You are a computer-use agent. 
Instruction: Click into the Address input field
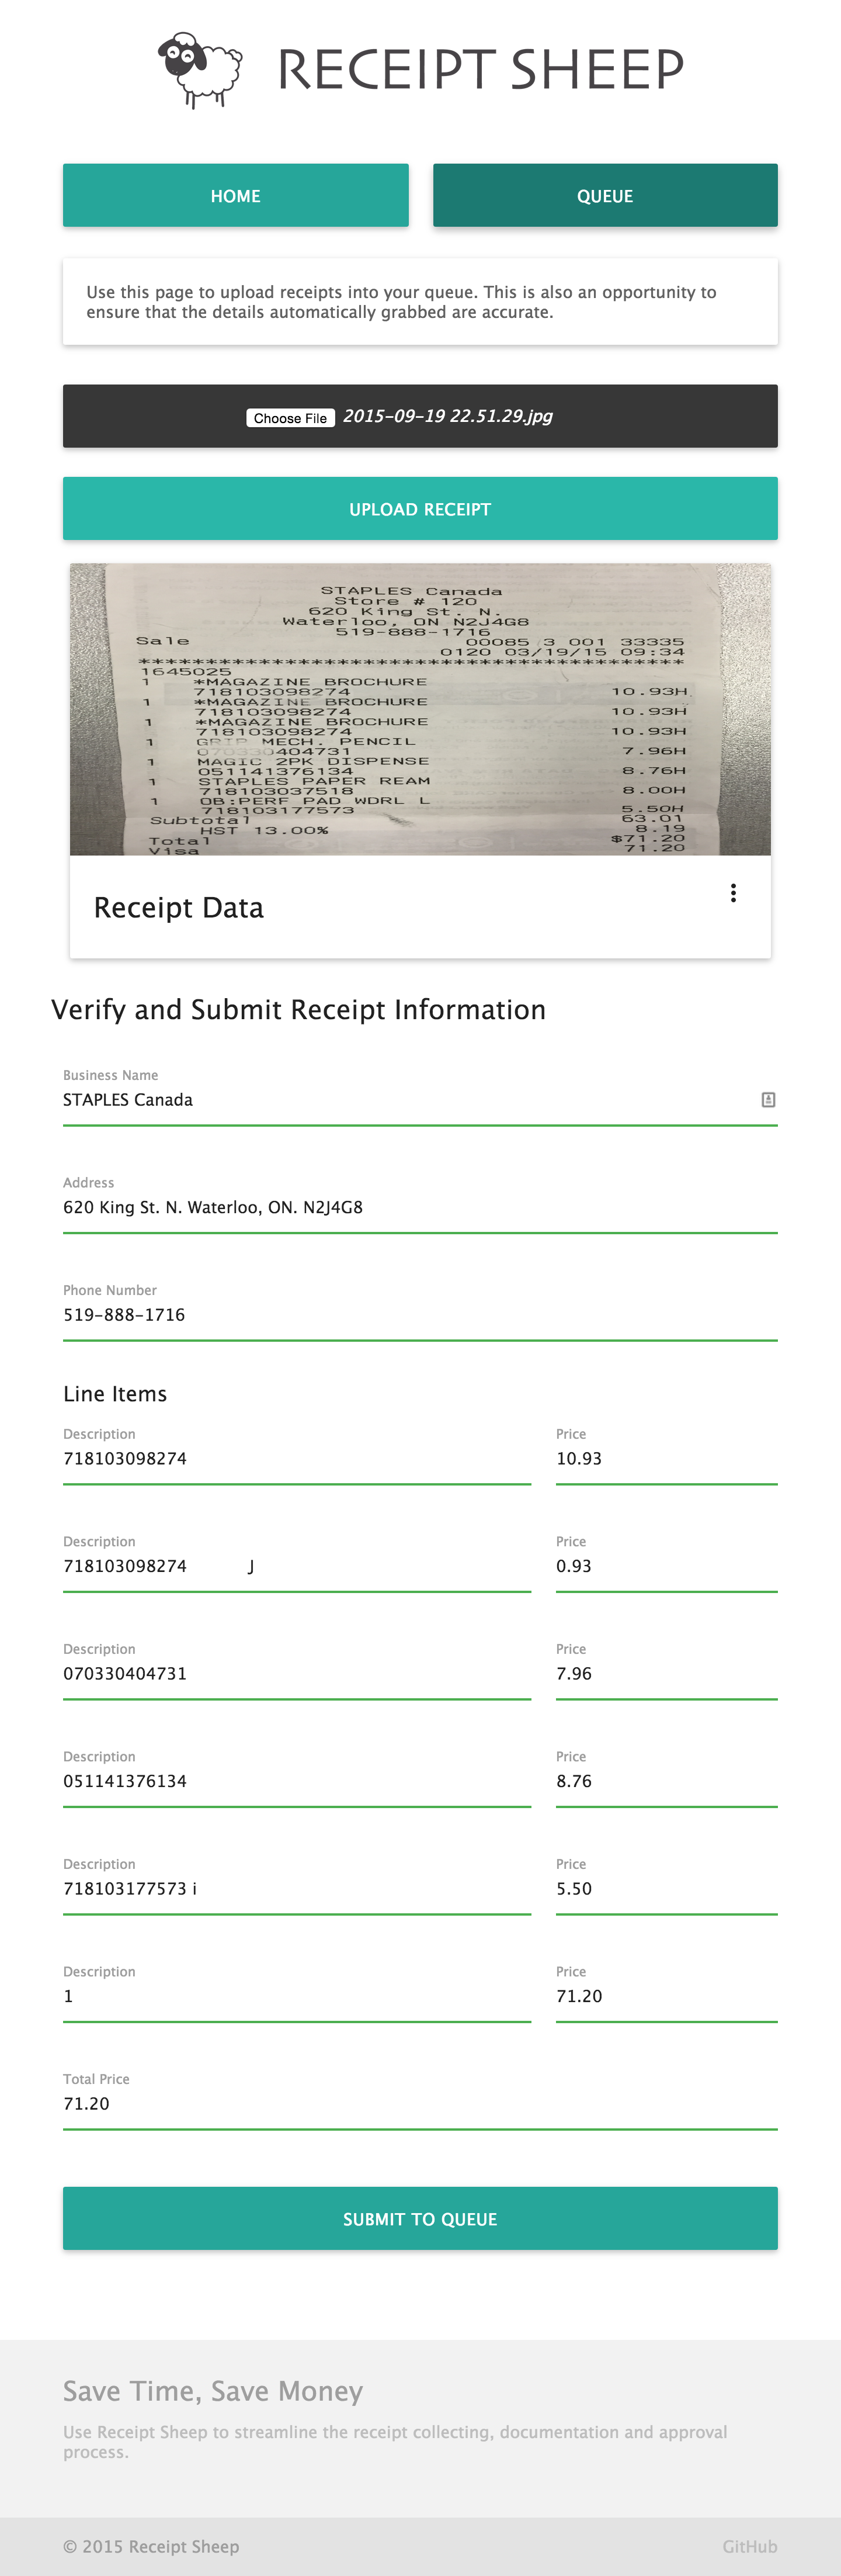(x=419, y=1207)
